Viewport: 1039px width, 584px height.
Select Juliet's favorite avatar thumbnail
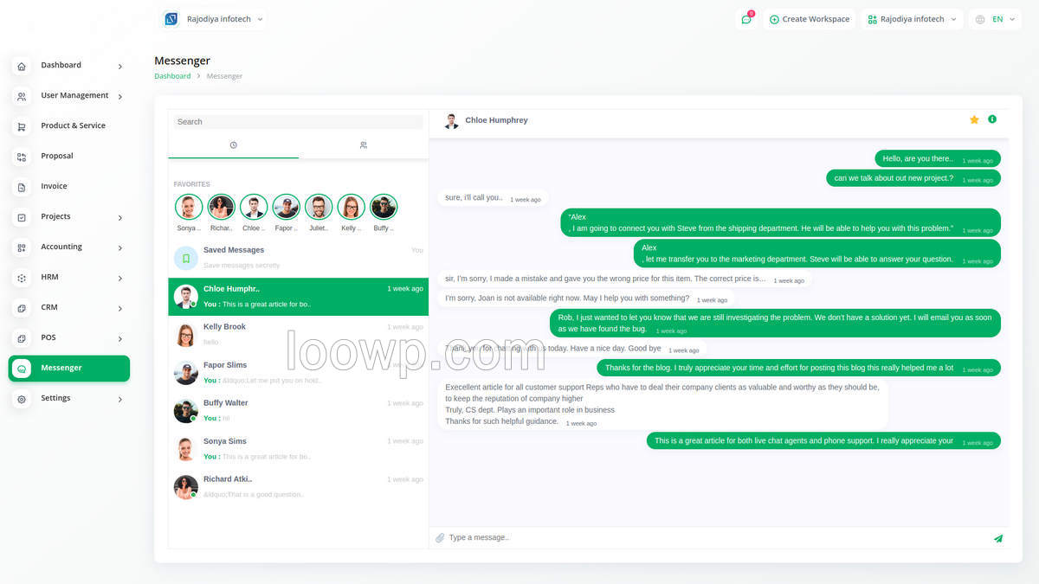point(319,207)
